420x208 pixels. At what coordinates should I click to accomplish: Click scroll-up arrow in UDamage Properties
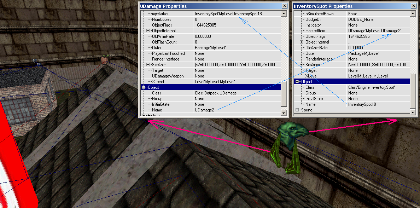(284, 14)
